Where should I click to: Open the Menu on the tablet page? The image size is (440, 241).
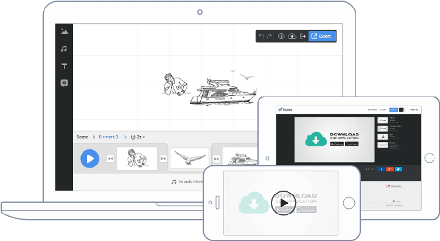(414, 110)
